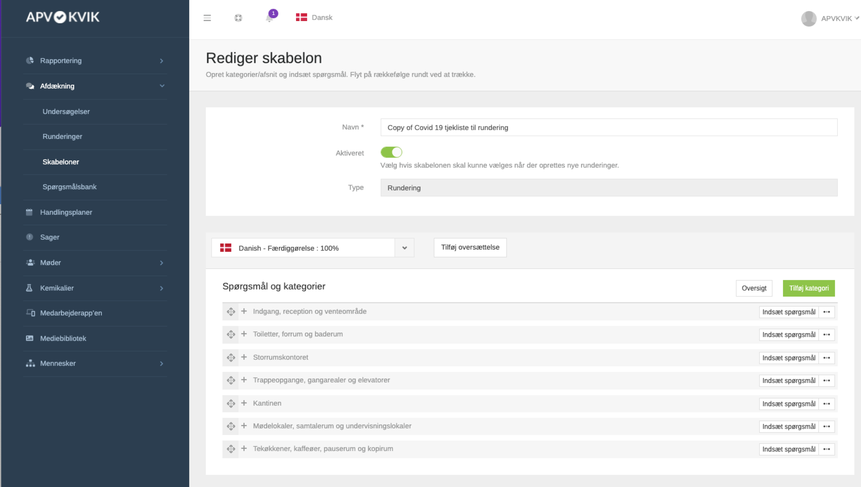Toggle the Aktiveret switch off
The height and width of the screenshot is (487, 861).
click(391, 152)
